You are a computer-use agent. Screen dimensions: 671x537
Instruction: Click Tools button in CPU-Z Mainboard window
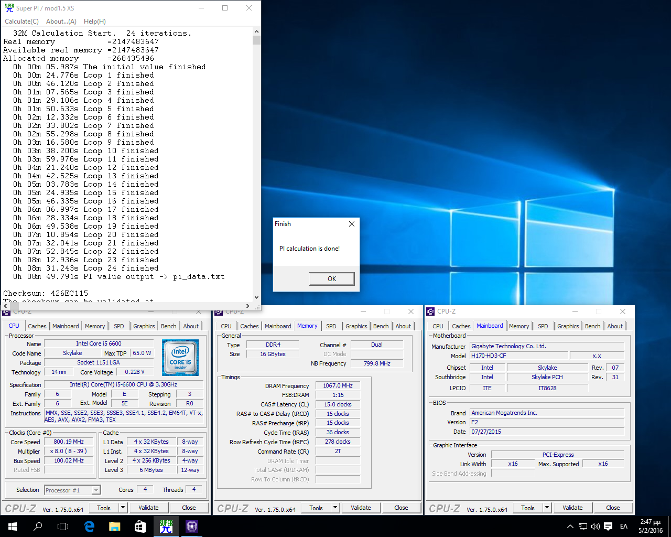pos(528,508)
